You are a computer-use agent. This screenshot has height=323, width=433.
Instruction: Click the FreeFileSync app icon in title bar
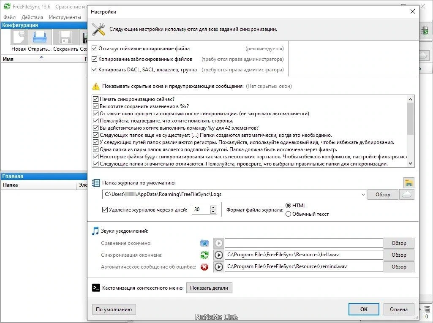pos(7,6)
